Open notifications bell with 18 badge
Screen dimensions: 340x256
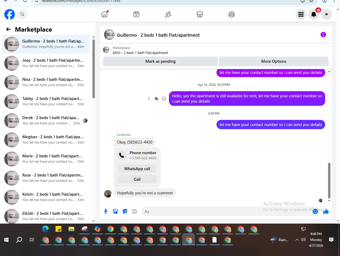click(x=314, y=14)
